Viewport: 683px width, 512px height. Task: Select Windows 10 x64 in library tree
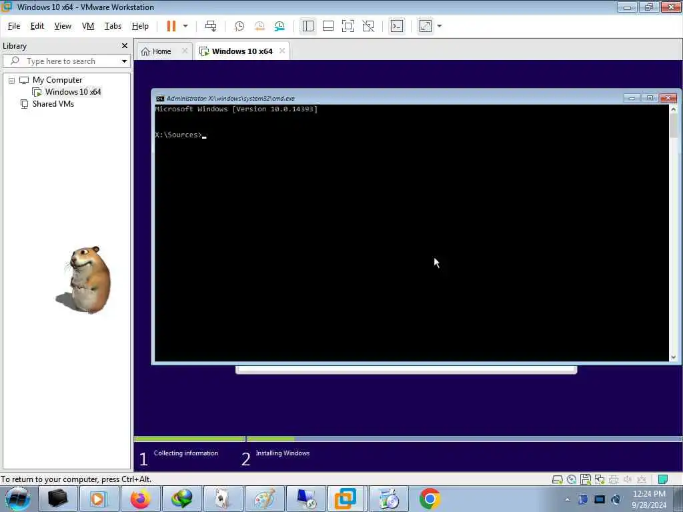coord(73,92)
